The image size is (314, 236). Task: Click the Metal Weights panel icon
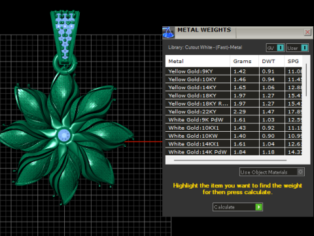[168, 33]
